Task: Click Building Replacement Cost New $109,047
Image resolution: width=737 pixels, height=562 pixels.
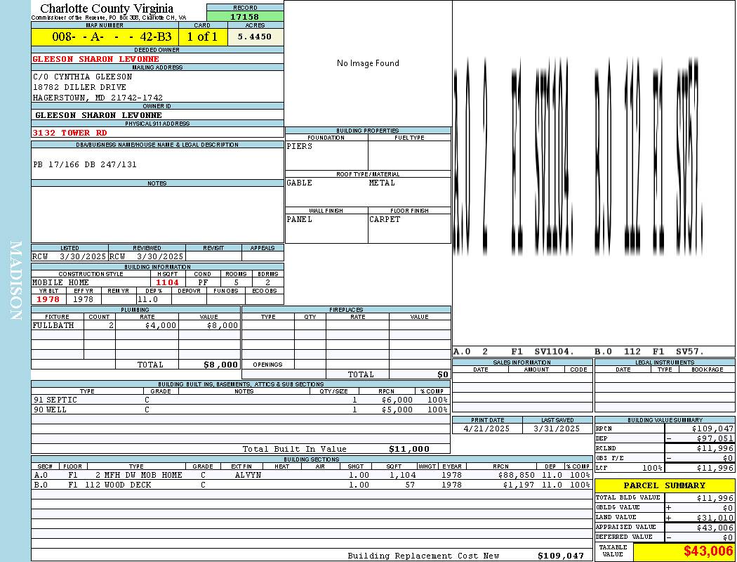Action: click(561, 556)
